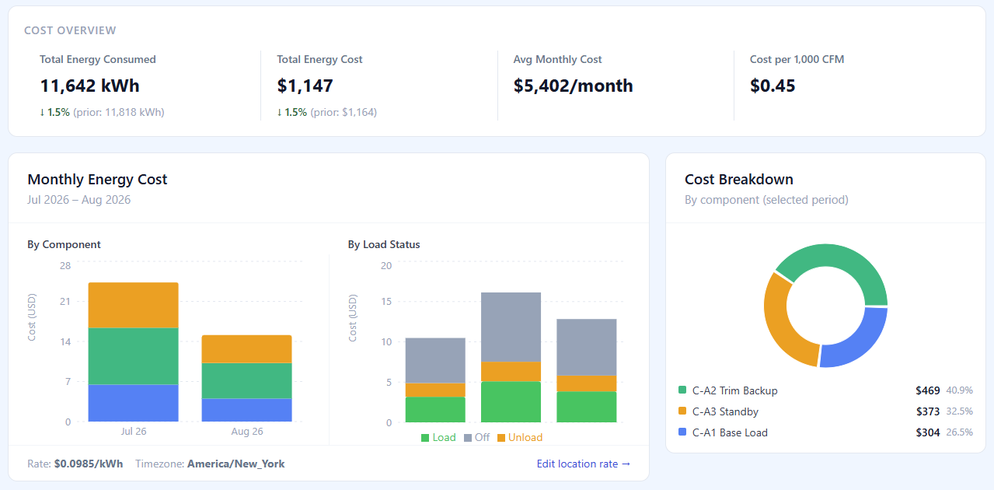Click the prior: $1,164 text
The width and height of the screenshot is (994, 490).
[344, 112]
